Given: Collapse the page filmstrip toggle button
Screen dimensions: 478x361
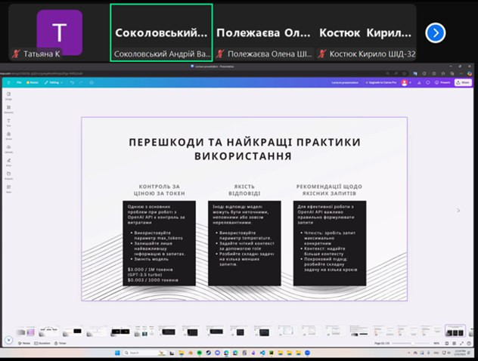Looking at the screenshot, I should point(9,340).
